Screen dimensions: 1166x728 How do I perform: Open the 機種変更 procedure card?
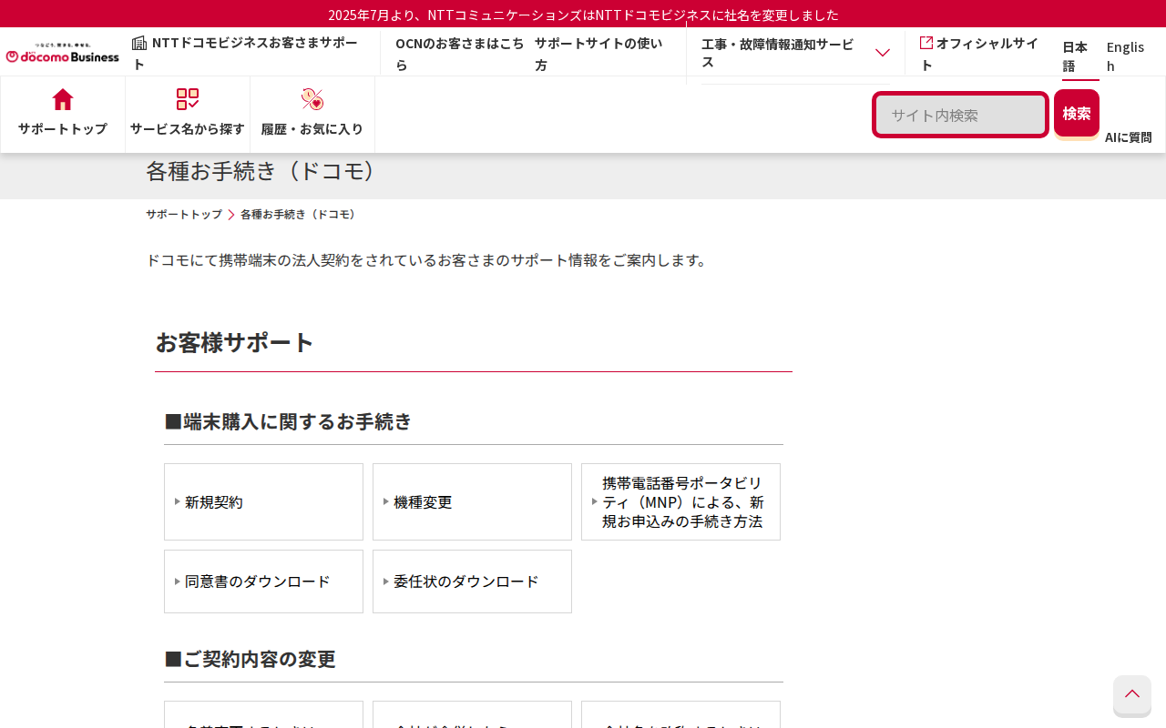(x=472, y=501)
